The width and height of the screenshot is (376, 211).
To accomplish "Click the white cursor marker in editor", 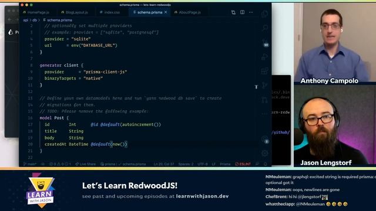I will click(x=256, y=87).
